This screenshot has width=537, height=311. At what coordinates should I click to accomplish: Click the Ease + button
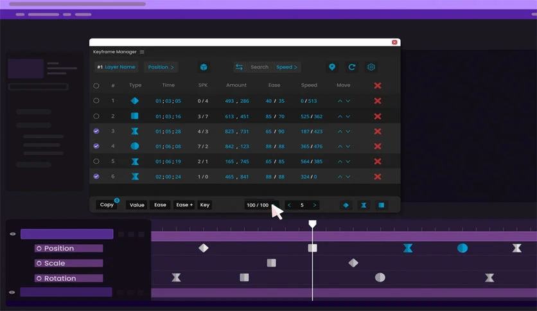point(184,205)
